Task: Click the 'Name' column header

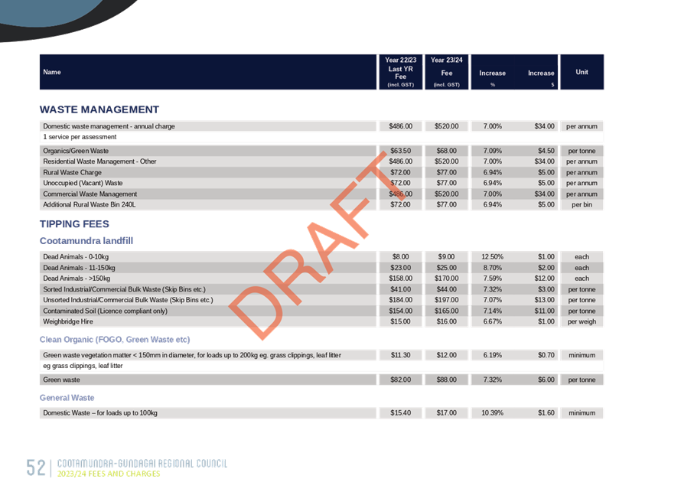Action: coord(52,72)
